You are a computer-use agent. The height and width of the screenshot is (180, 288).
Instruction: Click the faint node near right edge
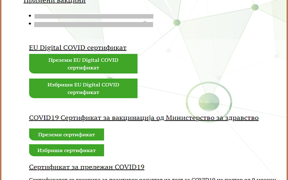click(276, 56)
